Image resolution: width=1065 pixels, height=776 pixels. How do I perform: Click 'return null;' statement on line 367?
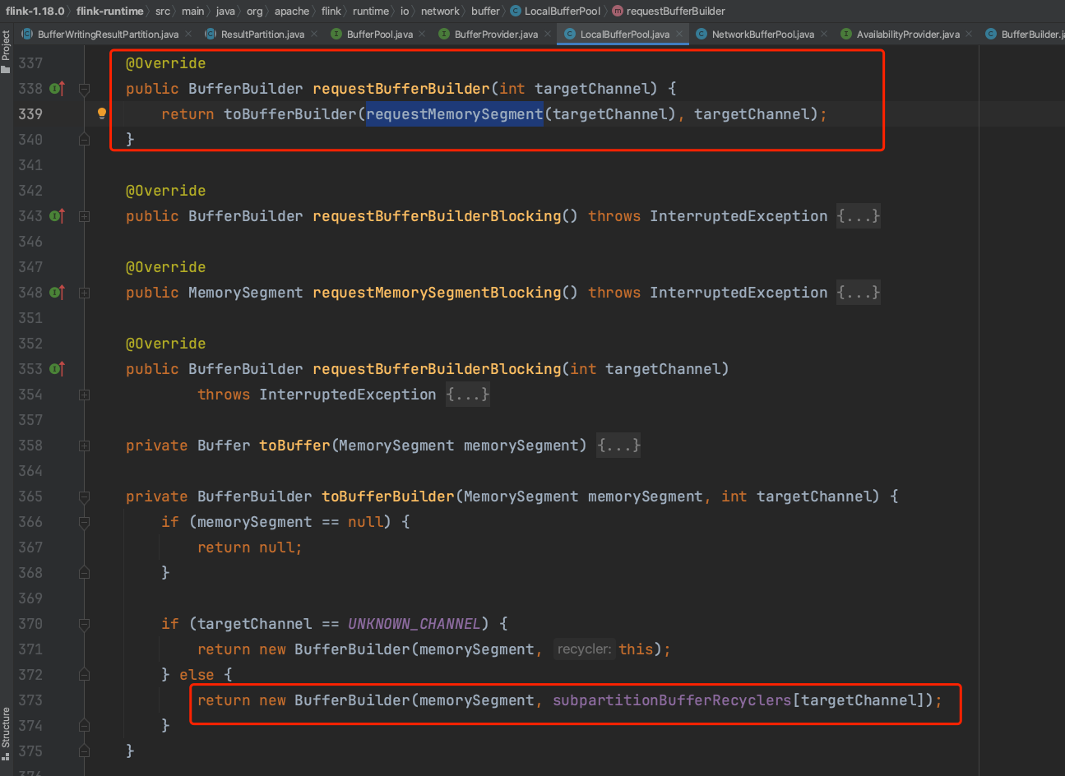click(250, 547)
